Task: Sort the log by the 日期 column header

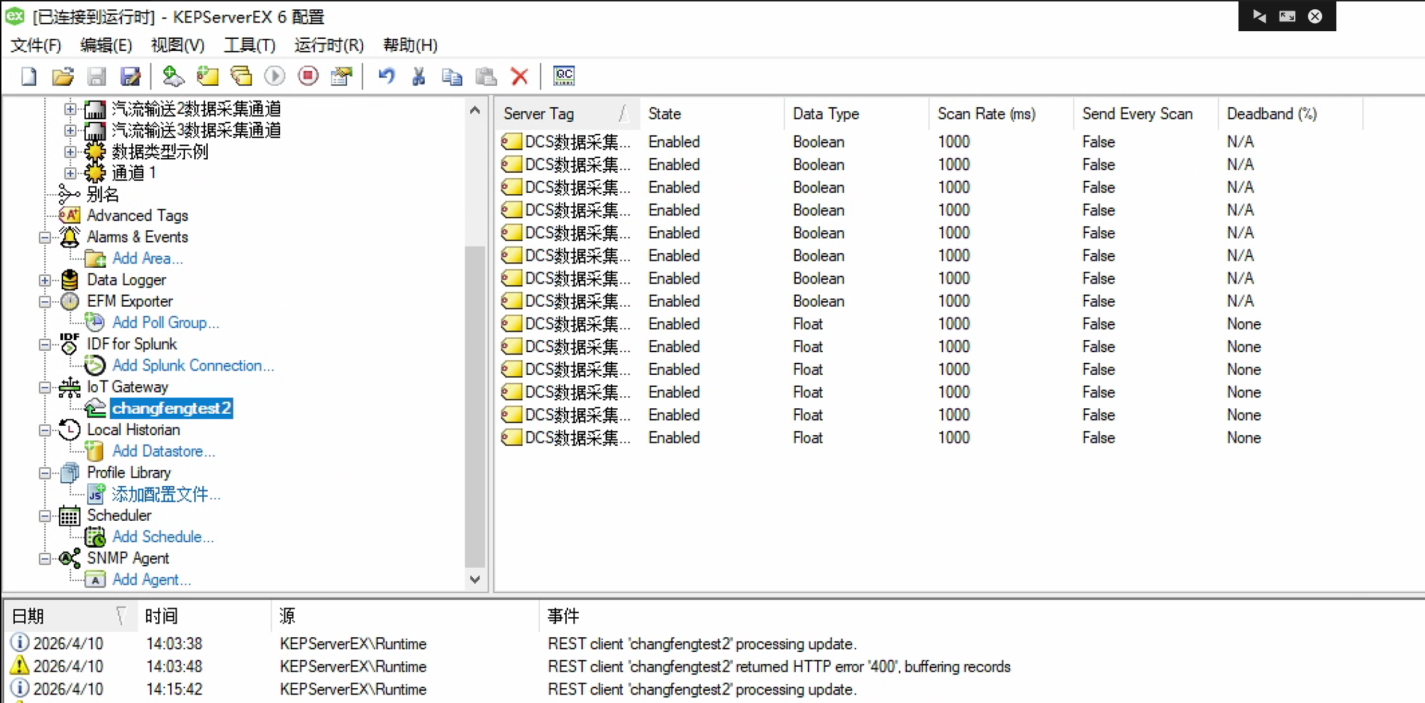Action: [x=70, y=616]
